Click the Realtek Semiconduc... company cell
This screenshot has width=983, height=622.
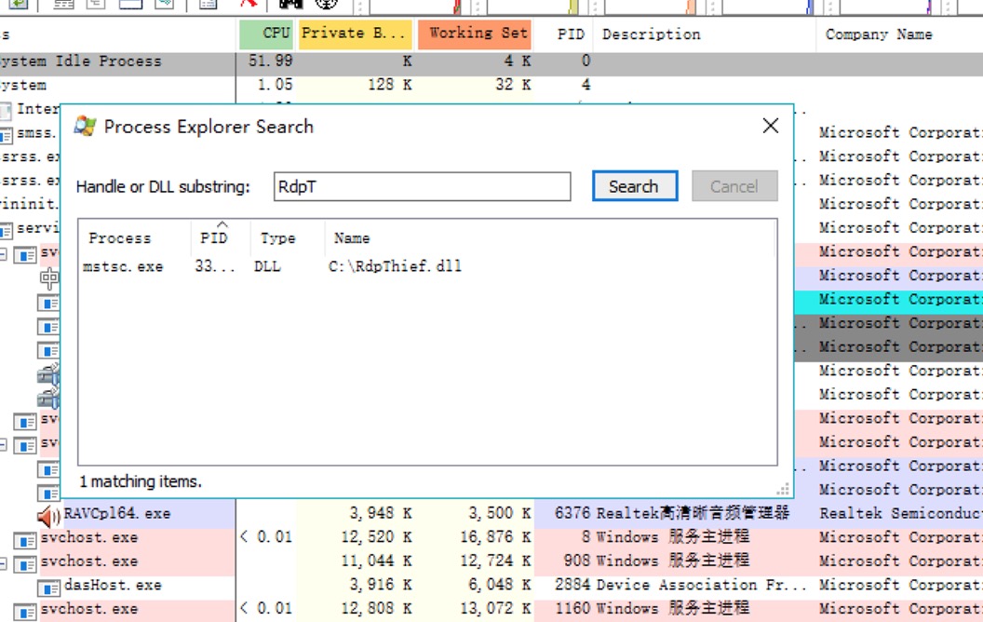[901, 514]
